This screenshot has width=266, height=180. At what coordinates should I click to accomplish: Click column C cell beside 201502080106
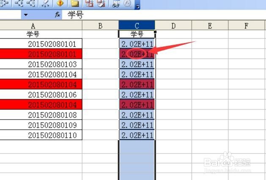(137, 95)
